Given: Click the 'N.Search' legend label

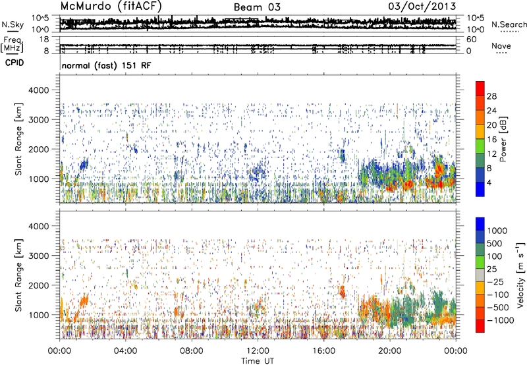Looking at the screenshot, I should point(509,24).
